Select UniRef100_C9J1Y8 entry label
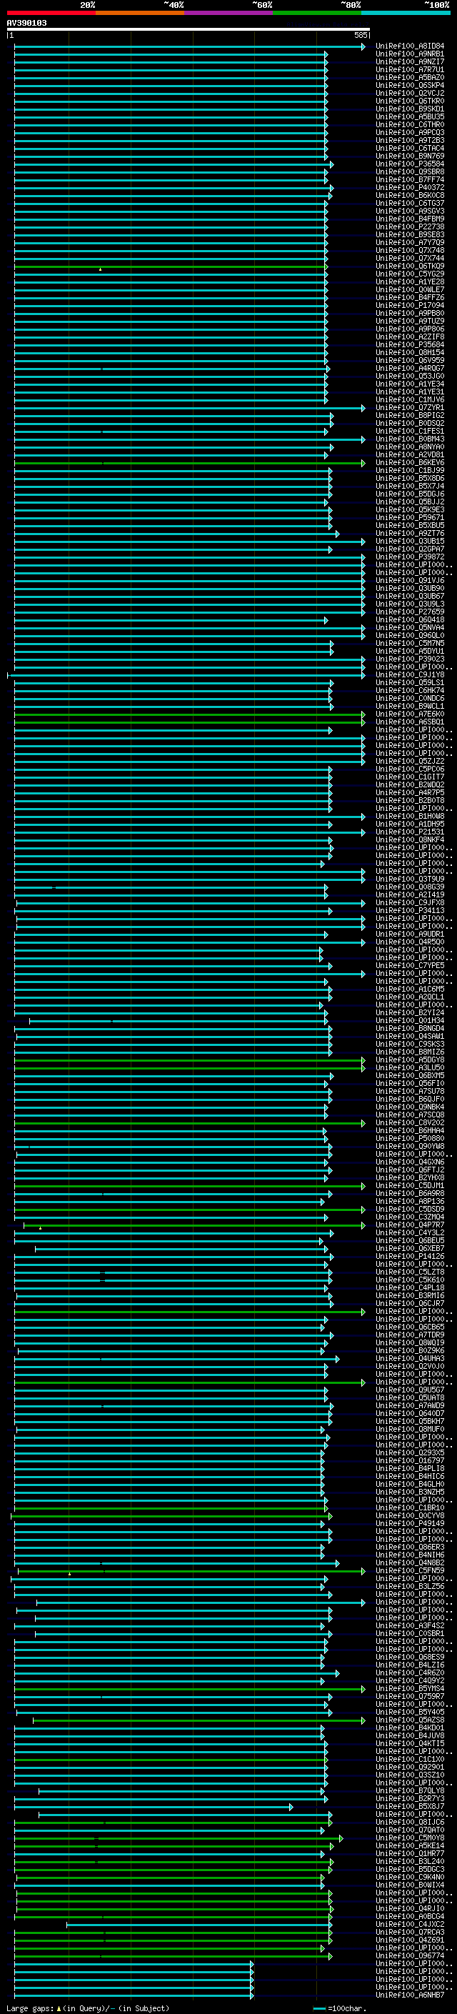Screen dimensions: 457x2014 point(409,676)
